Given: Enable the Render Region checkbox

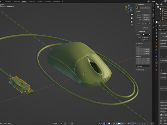Looking at the screenshot, I should tap(143, 28).
